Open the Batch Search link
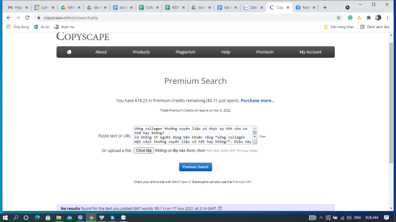396x222 pixels. click(181, 182)
